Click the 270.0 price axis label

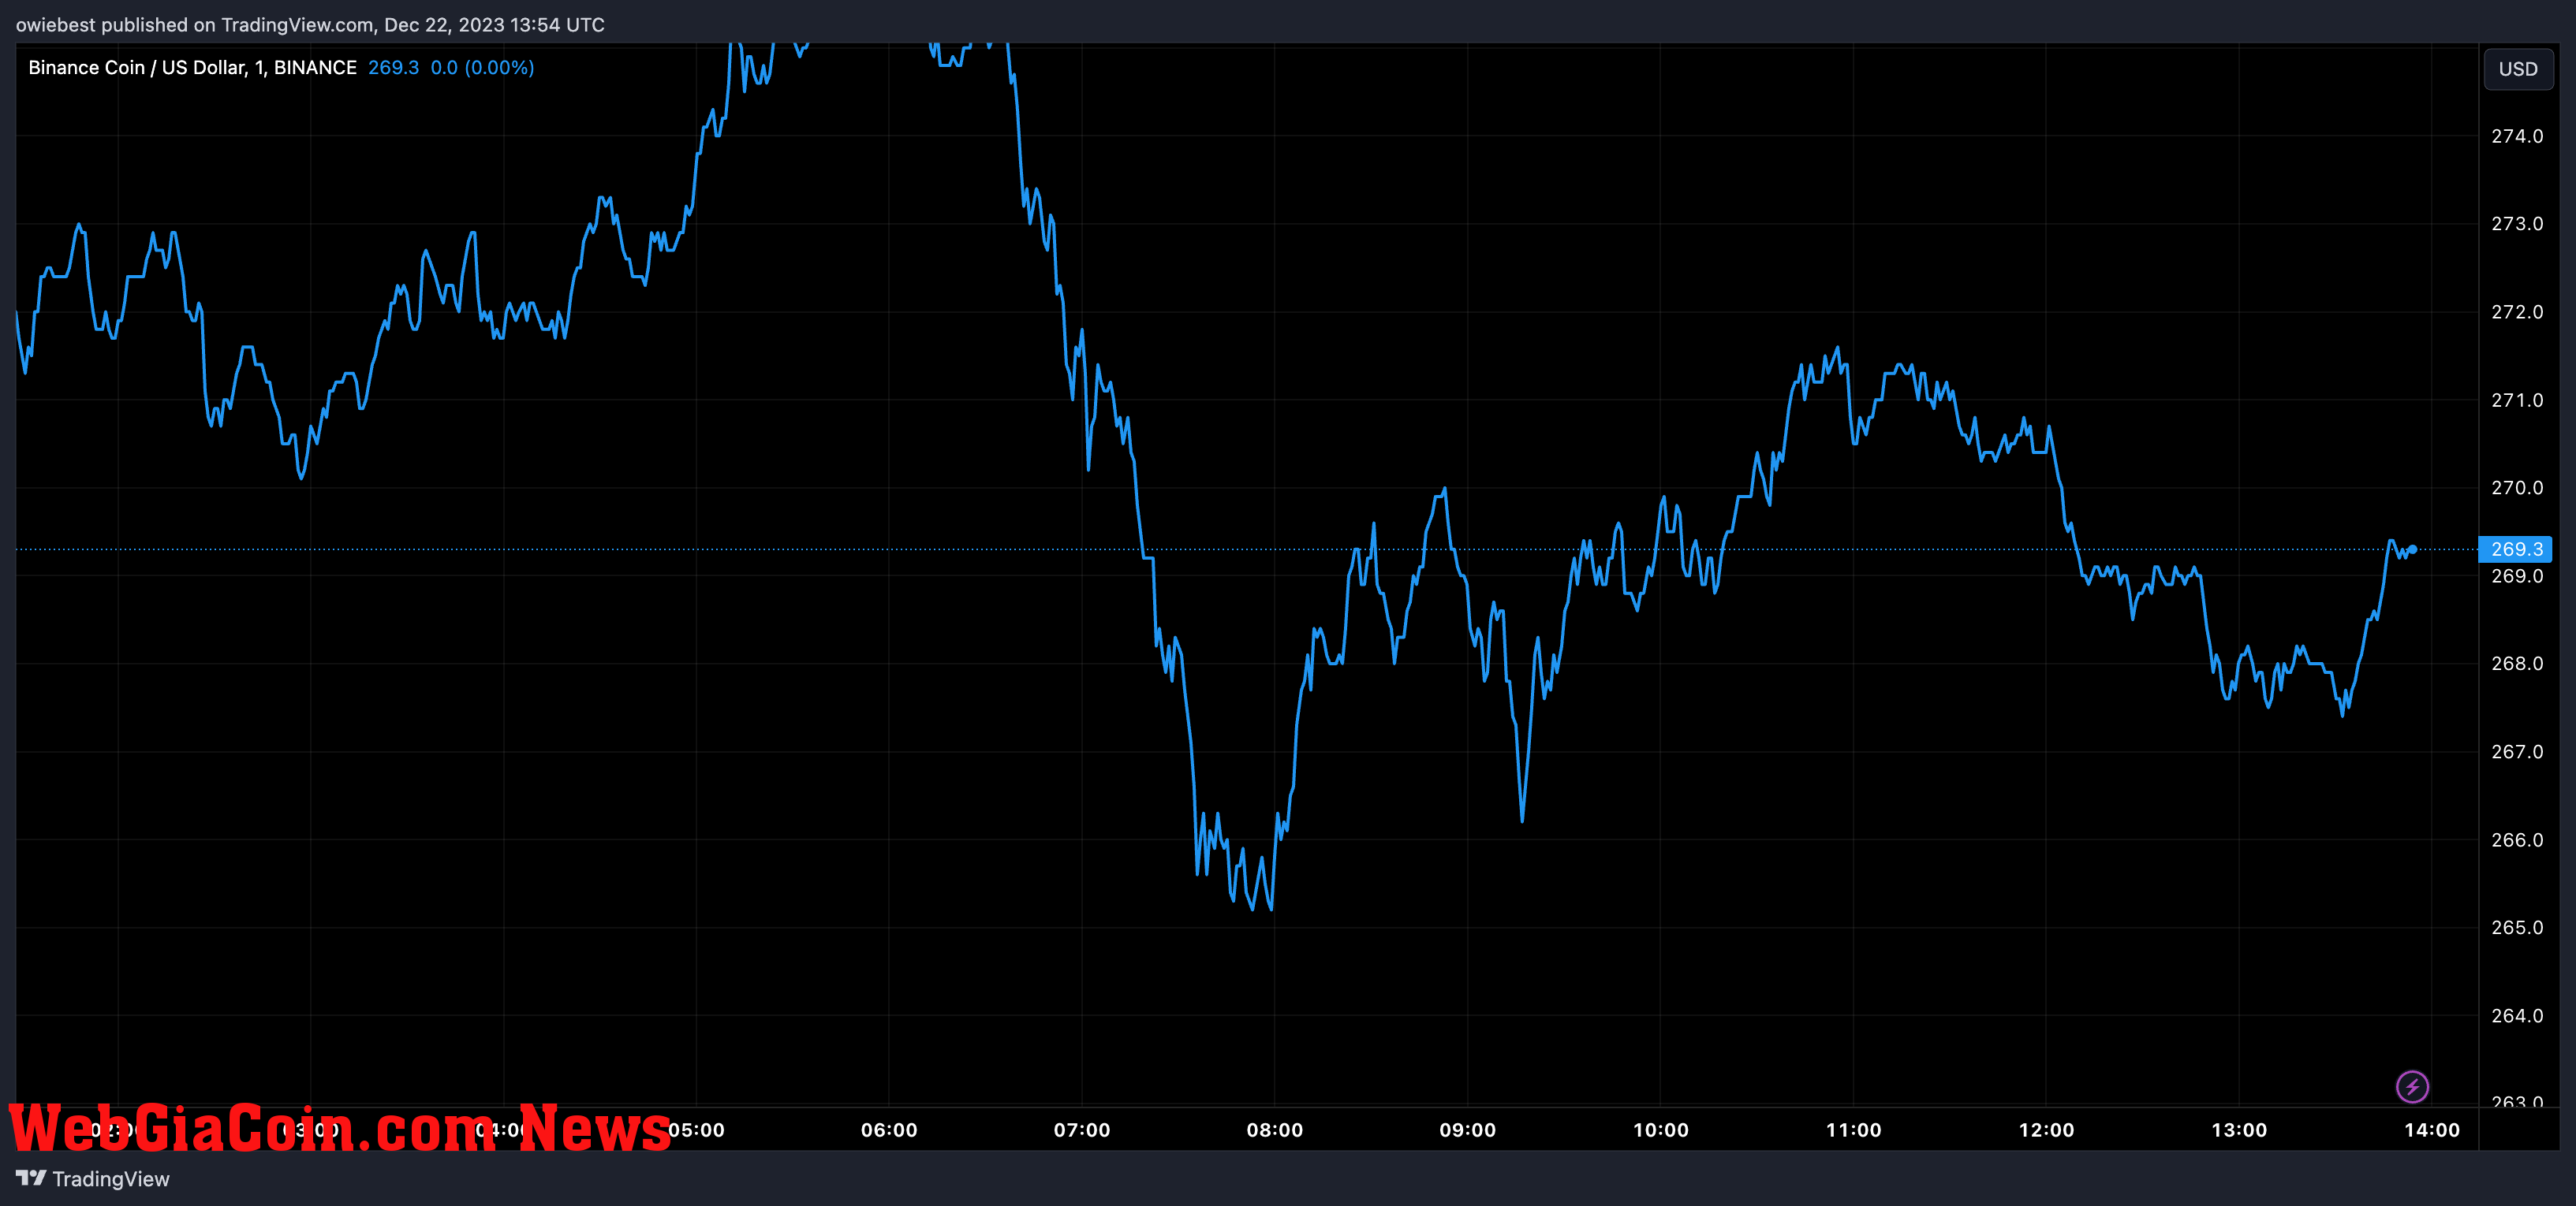[x=2517, y=488]
